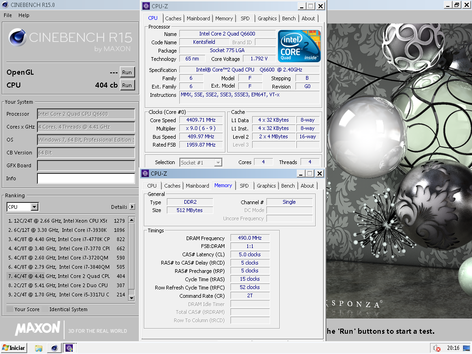Select ranking row 1 Intel Xeon X5
Image resolution: width=472 pixels, height=354 pixels.
(x=66, y=221)
